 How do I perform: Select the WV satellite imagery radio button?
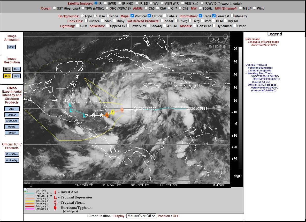(151, 3)
